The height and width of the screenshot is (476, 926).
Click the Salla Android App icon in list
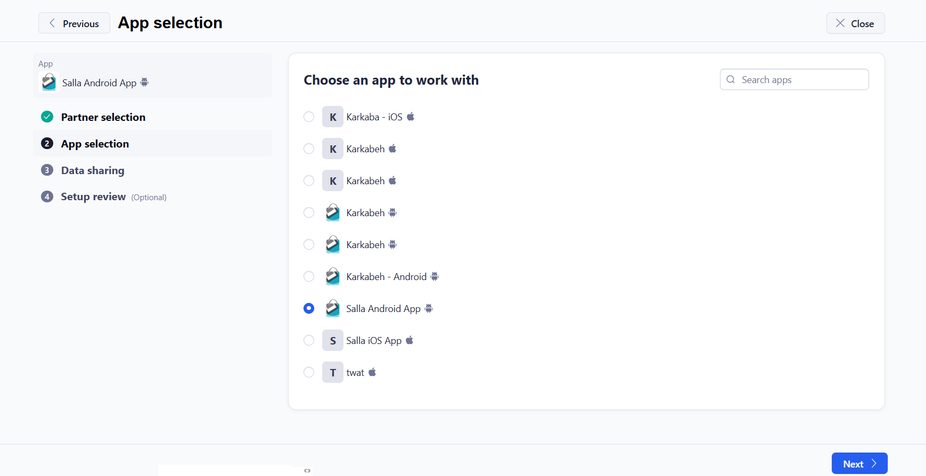pyautogui.click(x=332, y=308)
